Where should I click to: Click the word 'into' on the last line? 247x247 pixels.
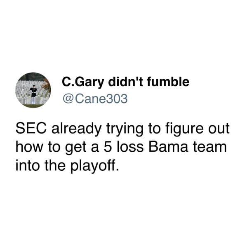(27, 165)
